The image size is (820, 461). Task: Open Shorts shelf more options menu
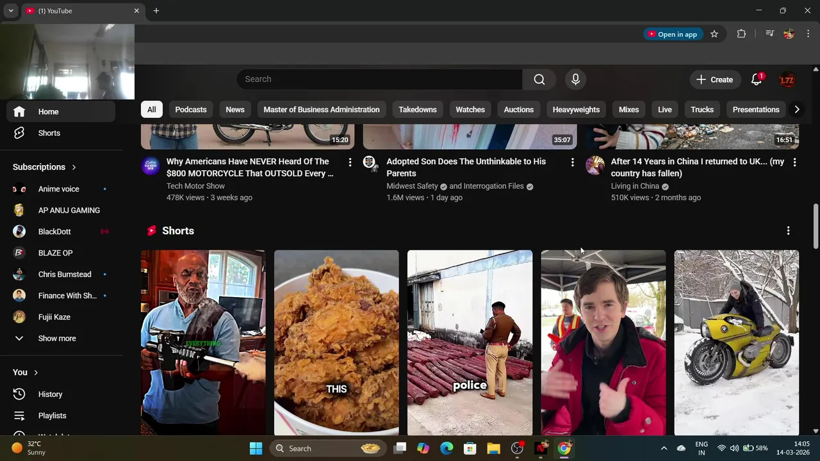point(788,230)
